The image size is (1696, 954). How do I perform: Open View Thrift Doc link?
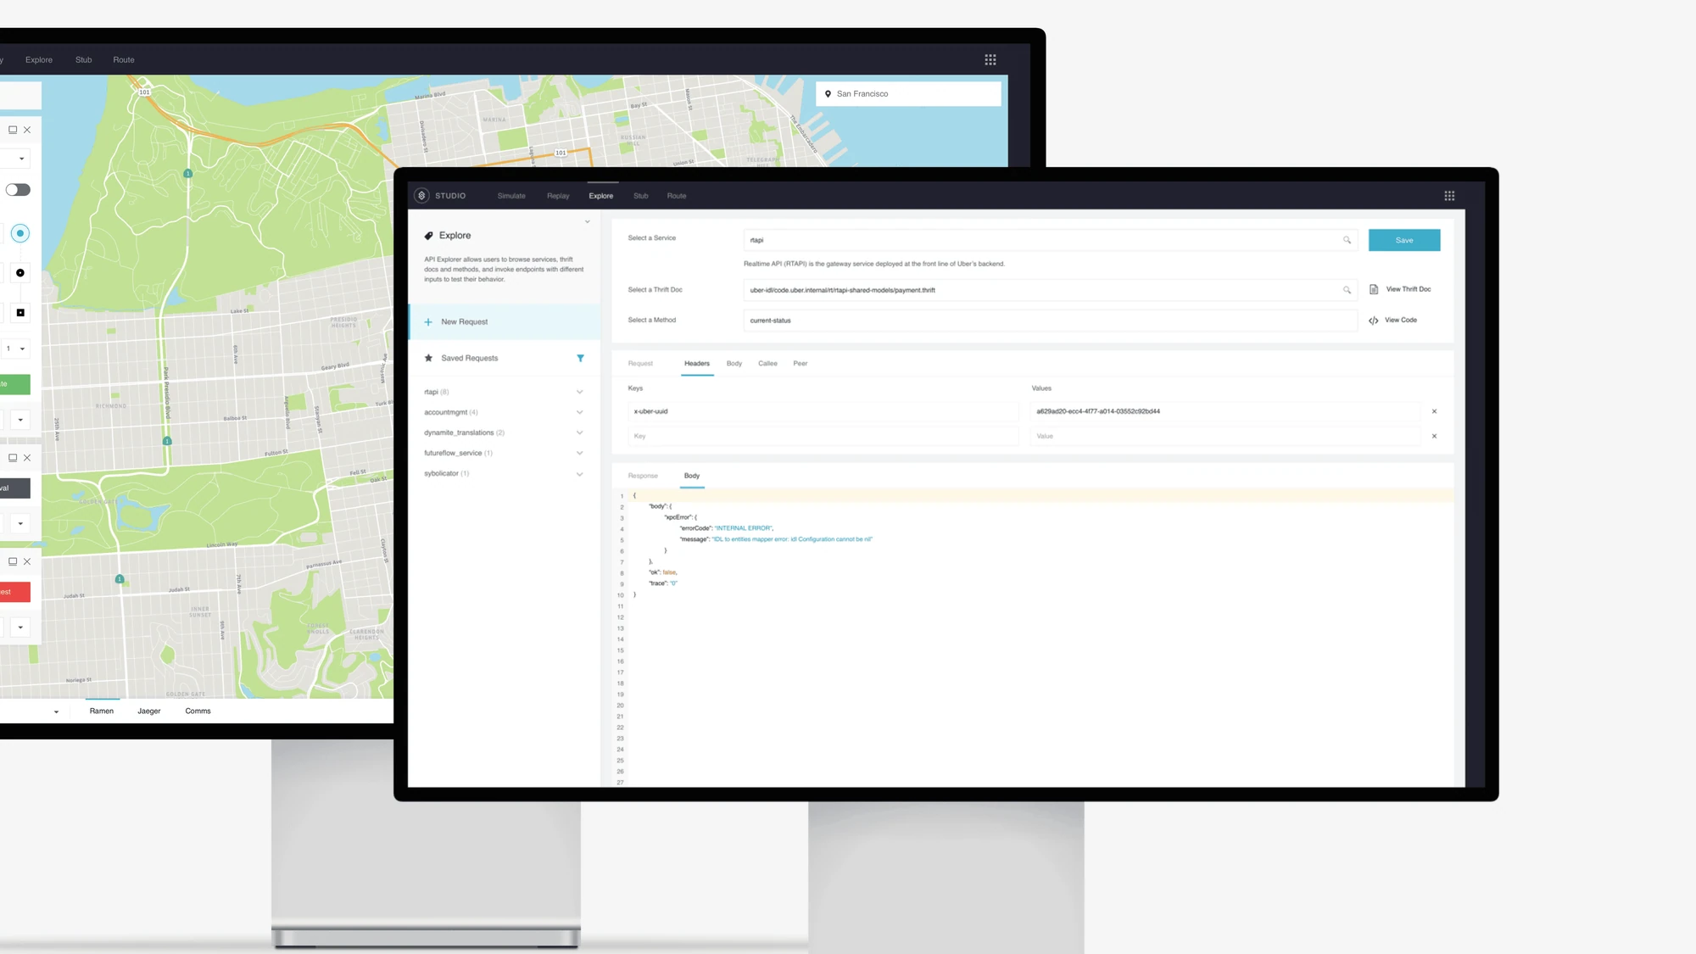[x=1409, y=289]
